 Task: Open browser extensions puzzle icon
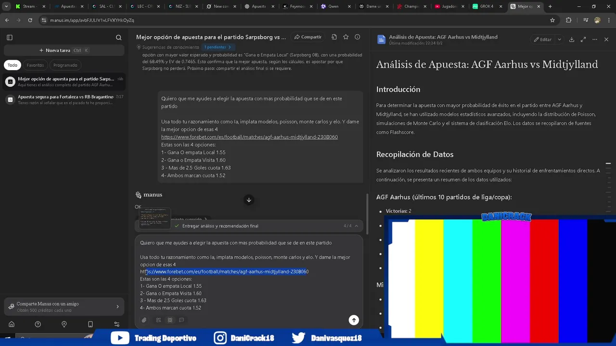coord(569,20)
